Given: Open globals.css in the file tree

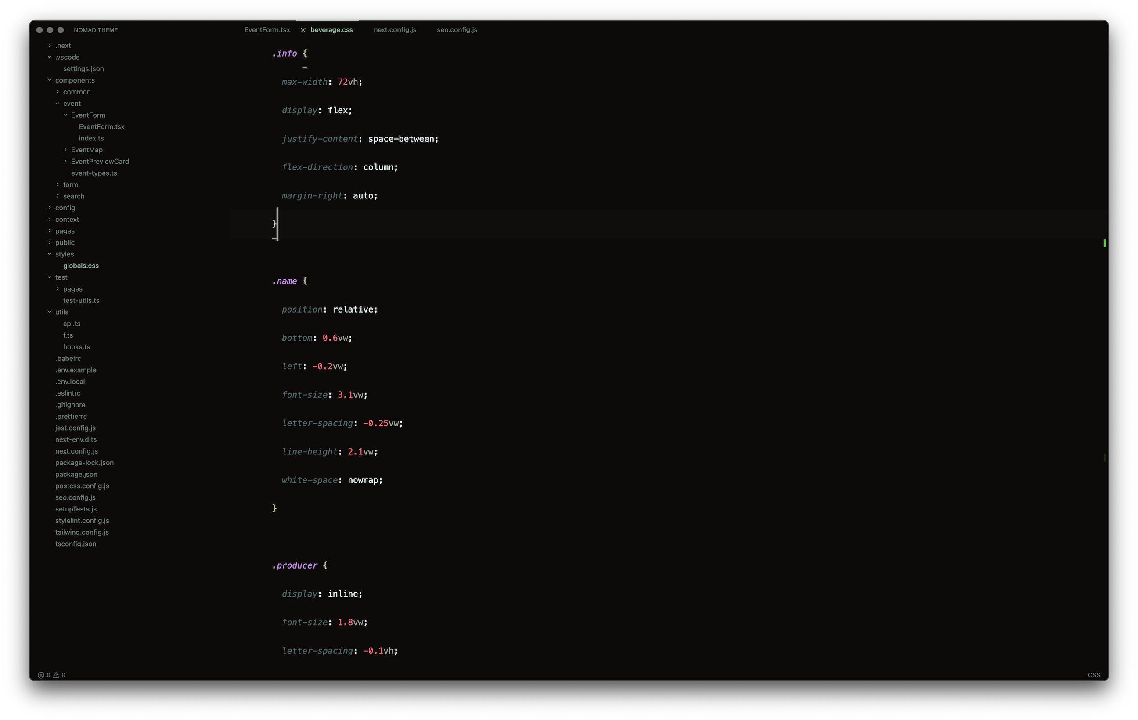Looking at the screenshot, I should coord(81,266).
